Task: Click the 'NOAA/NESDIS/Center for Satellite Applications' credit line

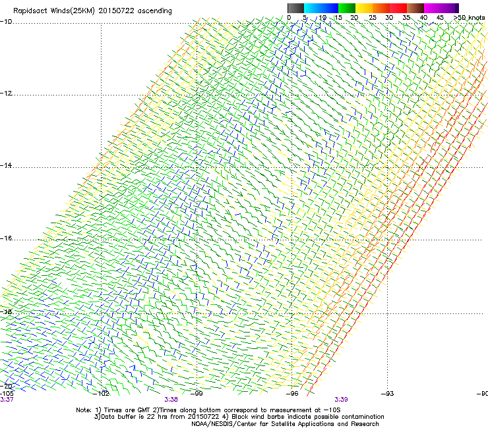Action: [x=285, y=424]
